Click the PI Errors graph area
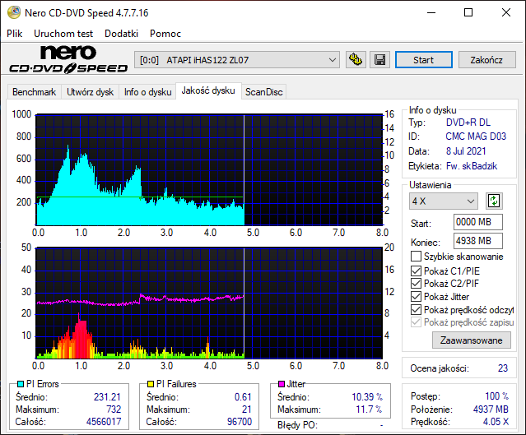Viewport: 526px width, 435px height. pyautogui.click(x=209, y=170)
